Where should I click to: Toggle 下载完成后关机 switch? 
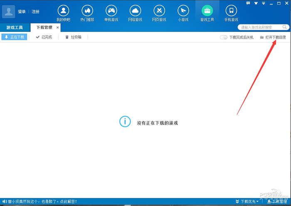(224, 37)
